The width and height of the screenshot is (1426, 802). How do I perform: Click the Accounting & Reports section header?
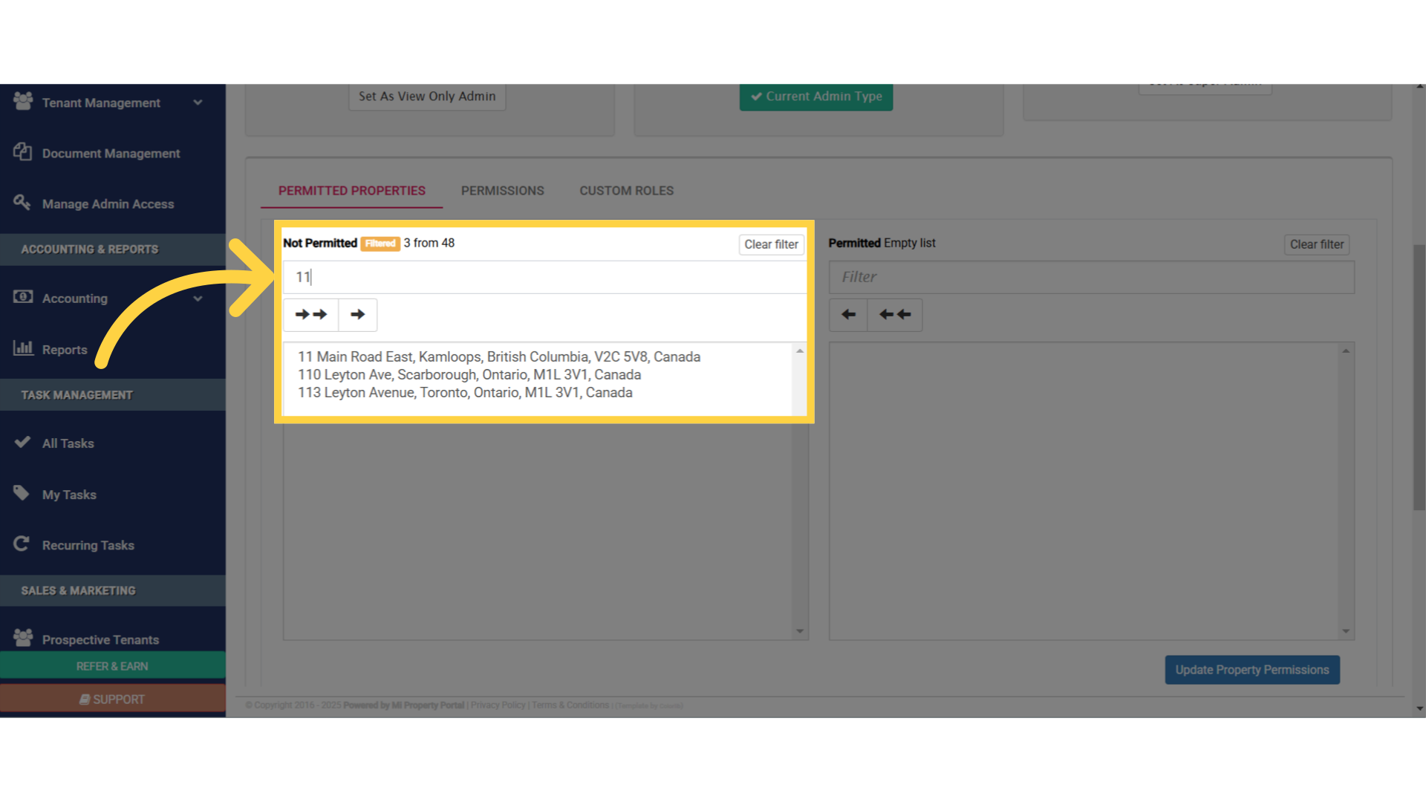(113, 250)
